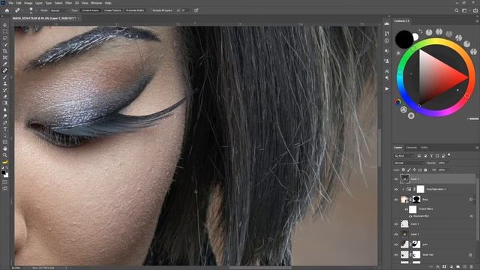Add a layer style with fx icon
The width and height of the screenshot is (480, 270).
coord(438,267)
